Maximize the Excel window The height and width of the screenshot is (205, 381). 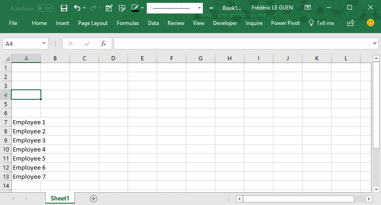click(x=349, y=8)
